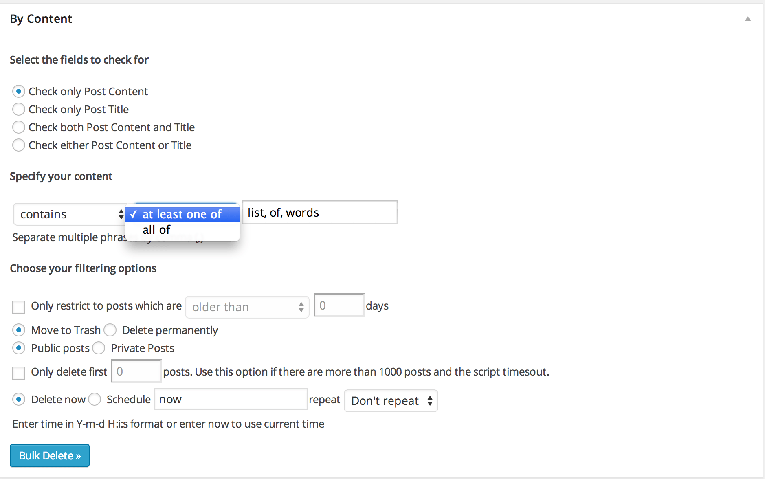The width and height of the screenshot is (765, 479).
Task: Check Only restrict to posts which are
Action: tap(19, 306)
